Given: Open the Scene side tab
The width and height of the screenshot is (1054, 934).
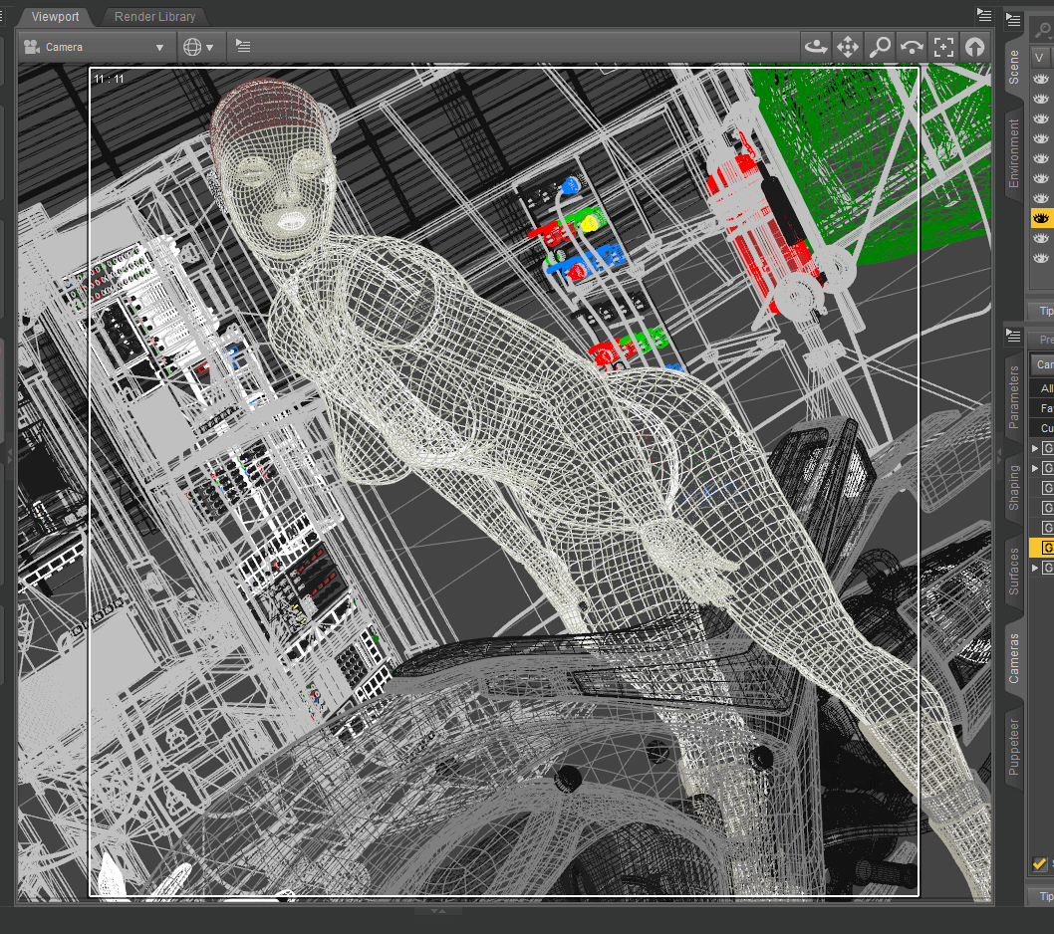Looking at the screenshot, I should coord(1014,67).
